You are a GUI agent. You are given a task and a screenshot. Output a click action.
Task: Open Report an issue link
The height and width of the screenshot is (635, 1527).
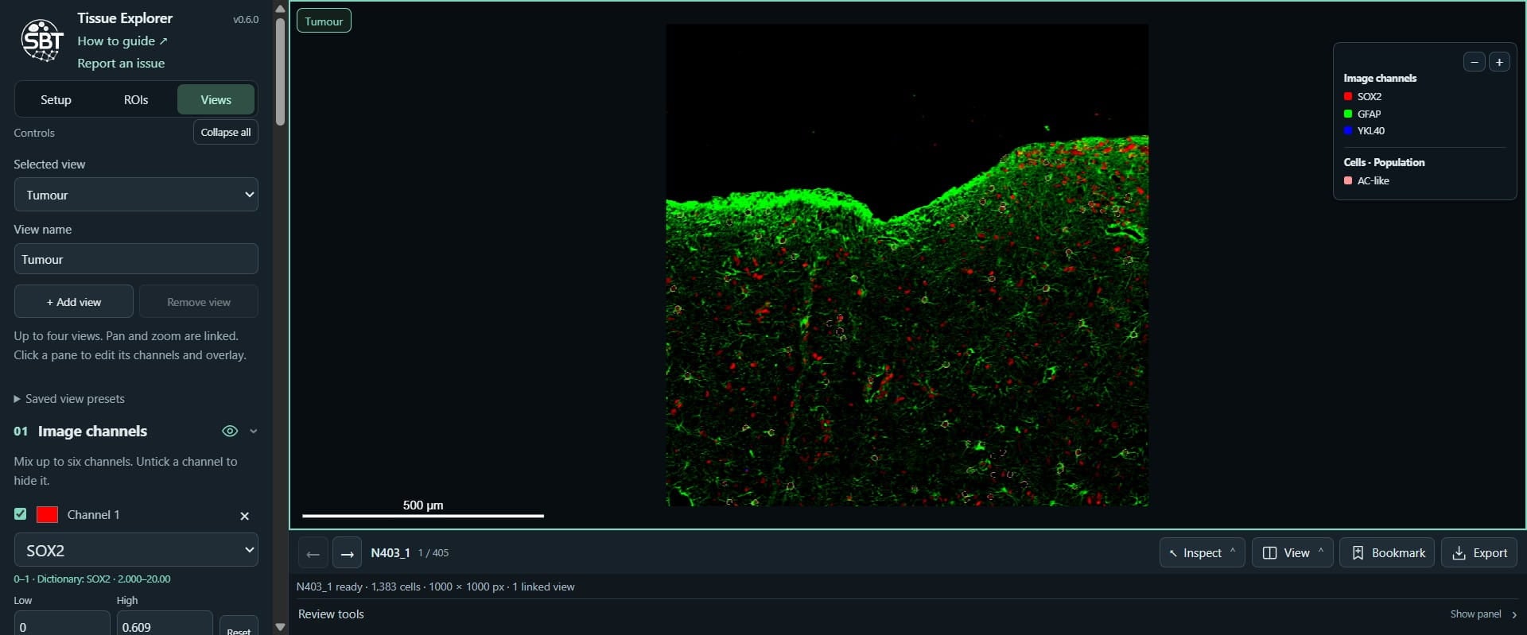point(121,63)
